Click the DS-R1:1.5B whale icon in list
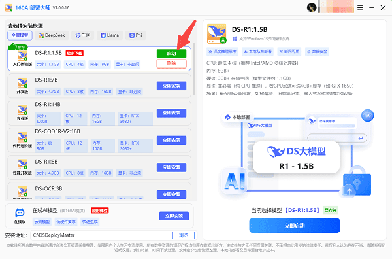392x259 pixels. click(x=22, y=56)
